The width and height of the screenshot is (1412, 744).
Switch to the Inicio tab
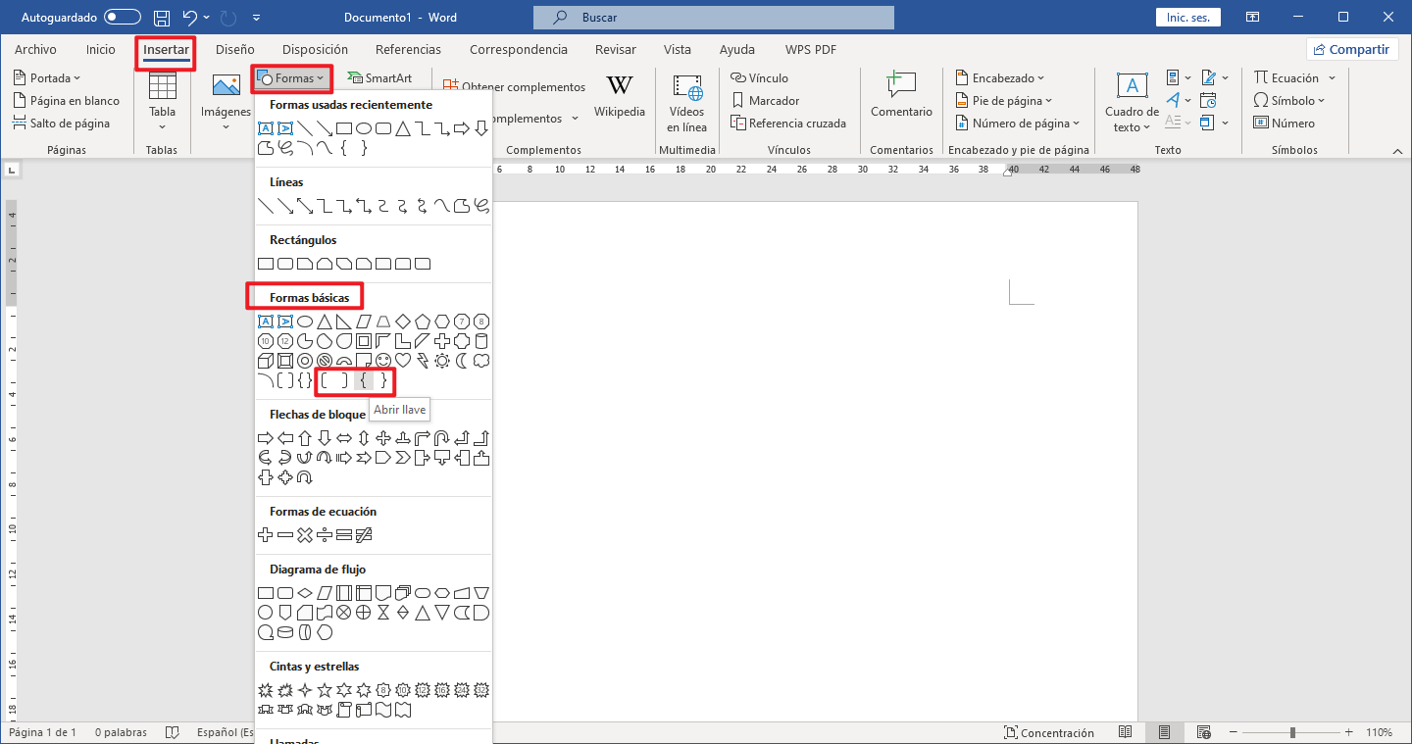pos(100,49)
